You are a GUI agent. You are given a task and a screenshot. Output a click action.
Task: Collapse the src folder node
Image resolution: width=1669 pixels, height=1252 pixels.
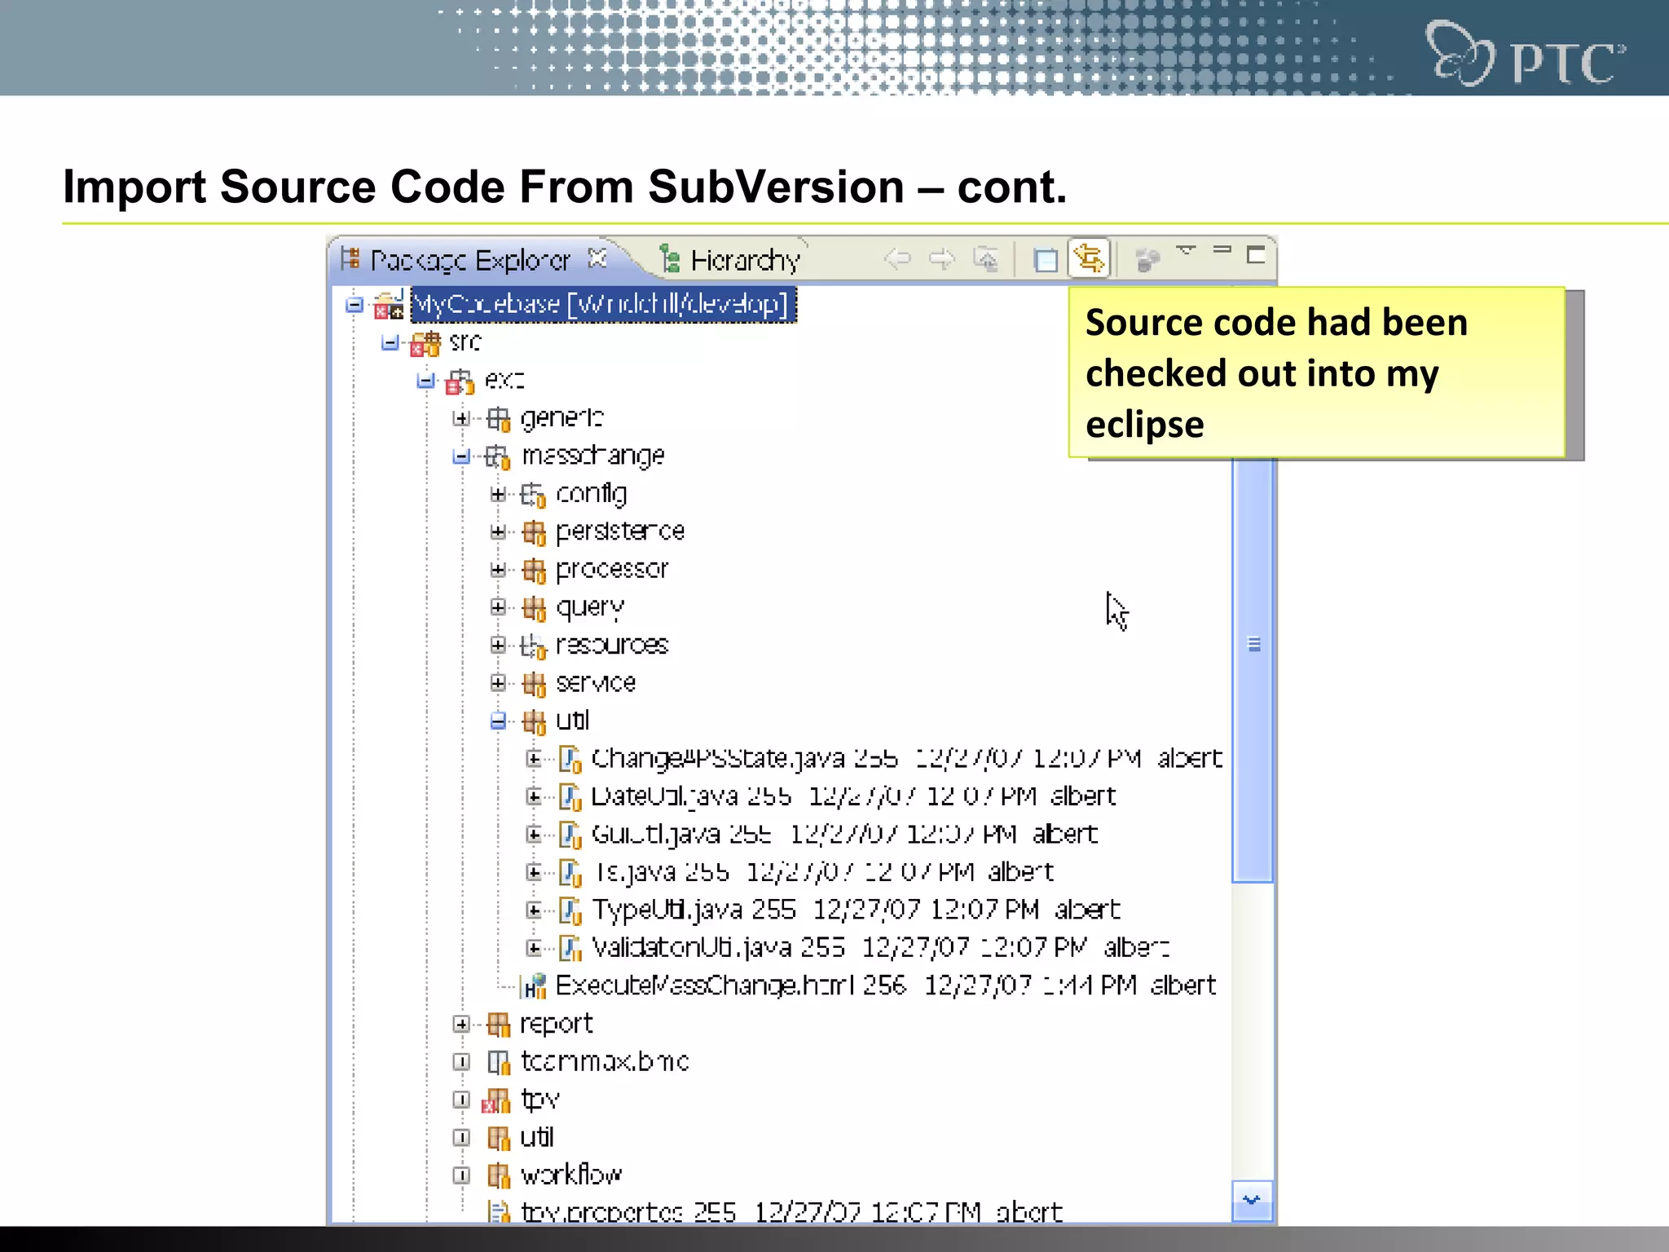390,342
